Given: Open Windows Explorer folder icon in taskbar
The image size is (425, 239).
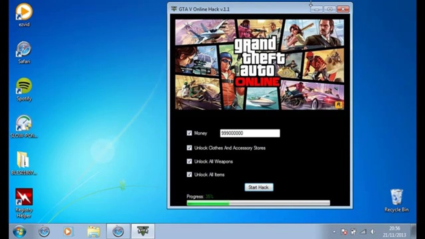Looking at the screenshot, I should pyautogui.click(x=94, y=231).
